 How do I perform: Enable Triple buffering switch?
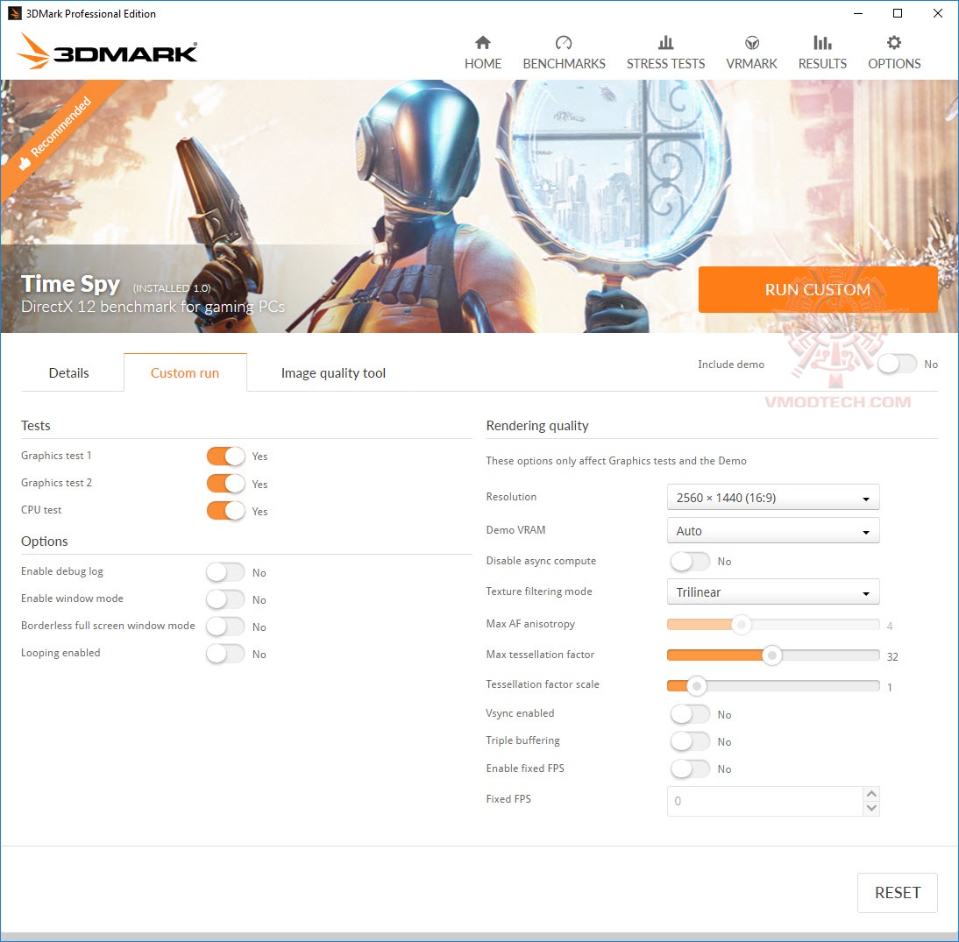click(x=690, y=741)
